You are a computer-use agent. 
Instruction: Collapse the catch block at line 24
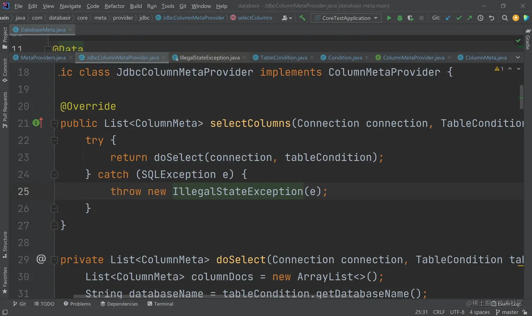[x=54, y=174]
